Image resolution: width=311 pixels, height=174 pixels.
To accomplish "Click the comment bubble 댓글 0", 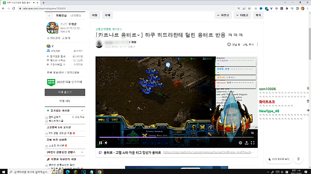I will [234, 44].
